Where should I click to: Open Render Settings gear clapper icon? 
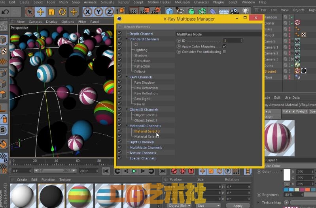(x=156, y=11)
